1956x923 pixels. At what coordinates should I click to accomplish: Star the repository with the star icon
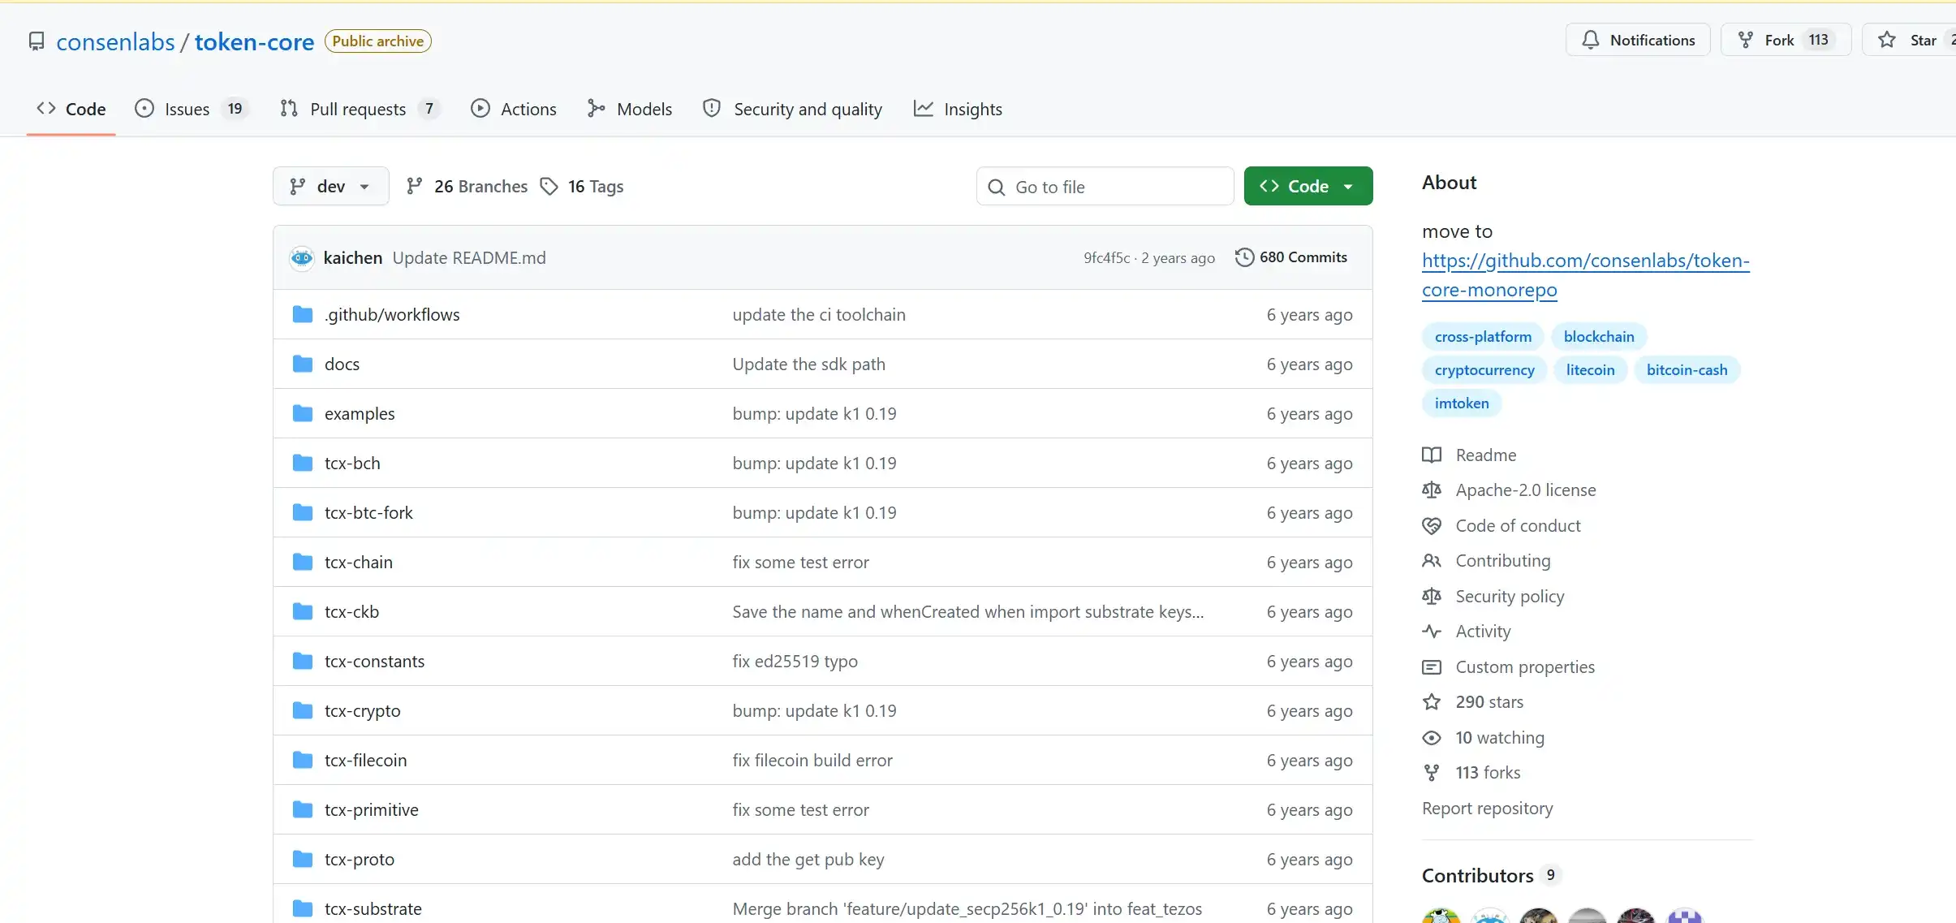click(x=1887, y=40)
